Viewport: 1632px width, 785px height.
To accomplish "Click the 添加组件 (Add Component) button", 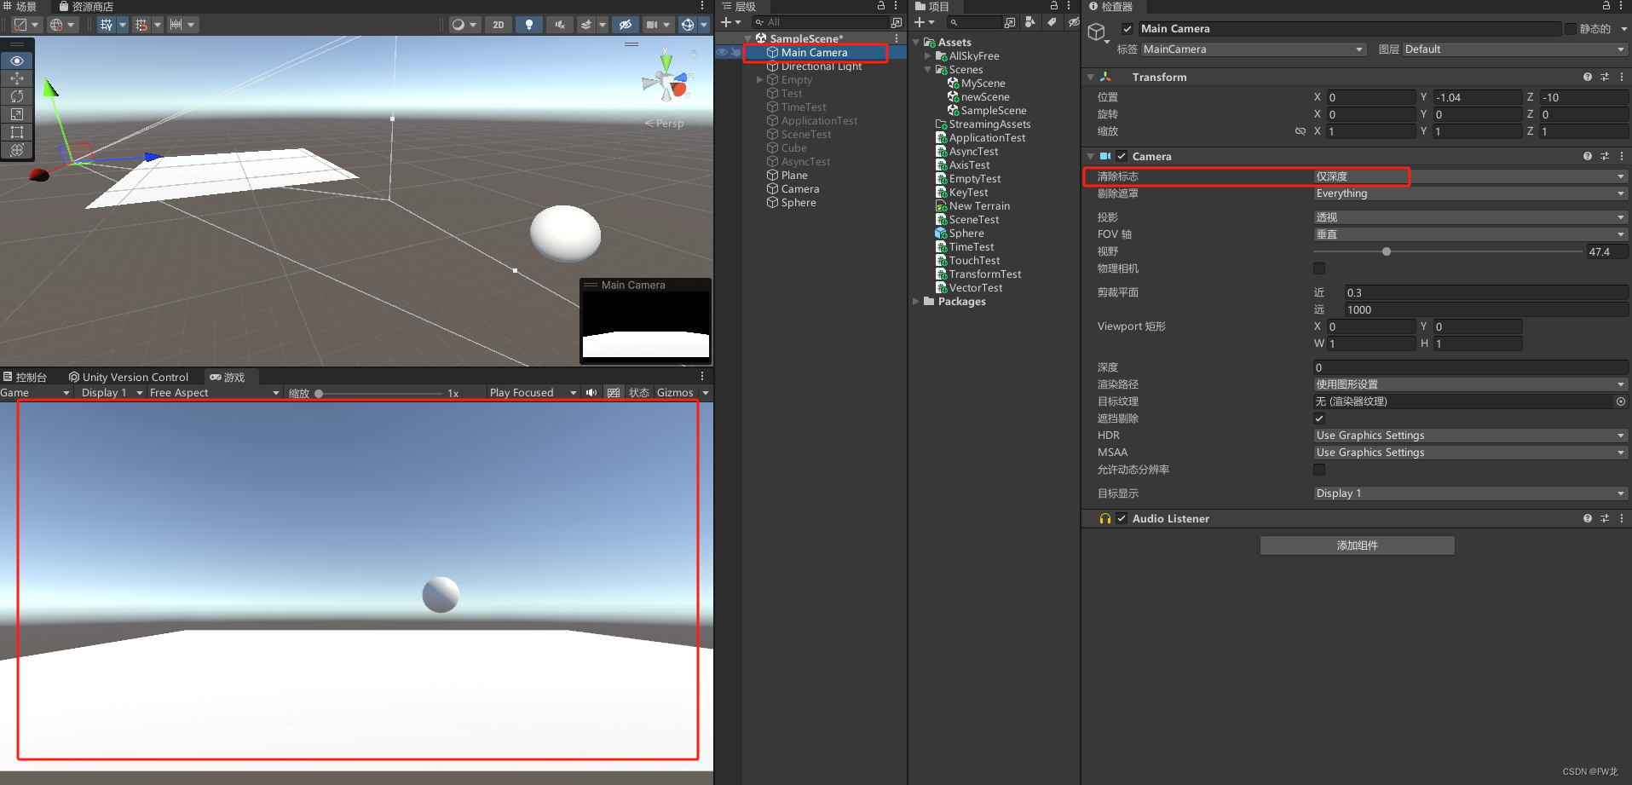I will point(1358,545).
